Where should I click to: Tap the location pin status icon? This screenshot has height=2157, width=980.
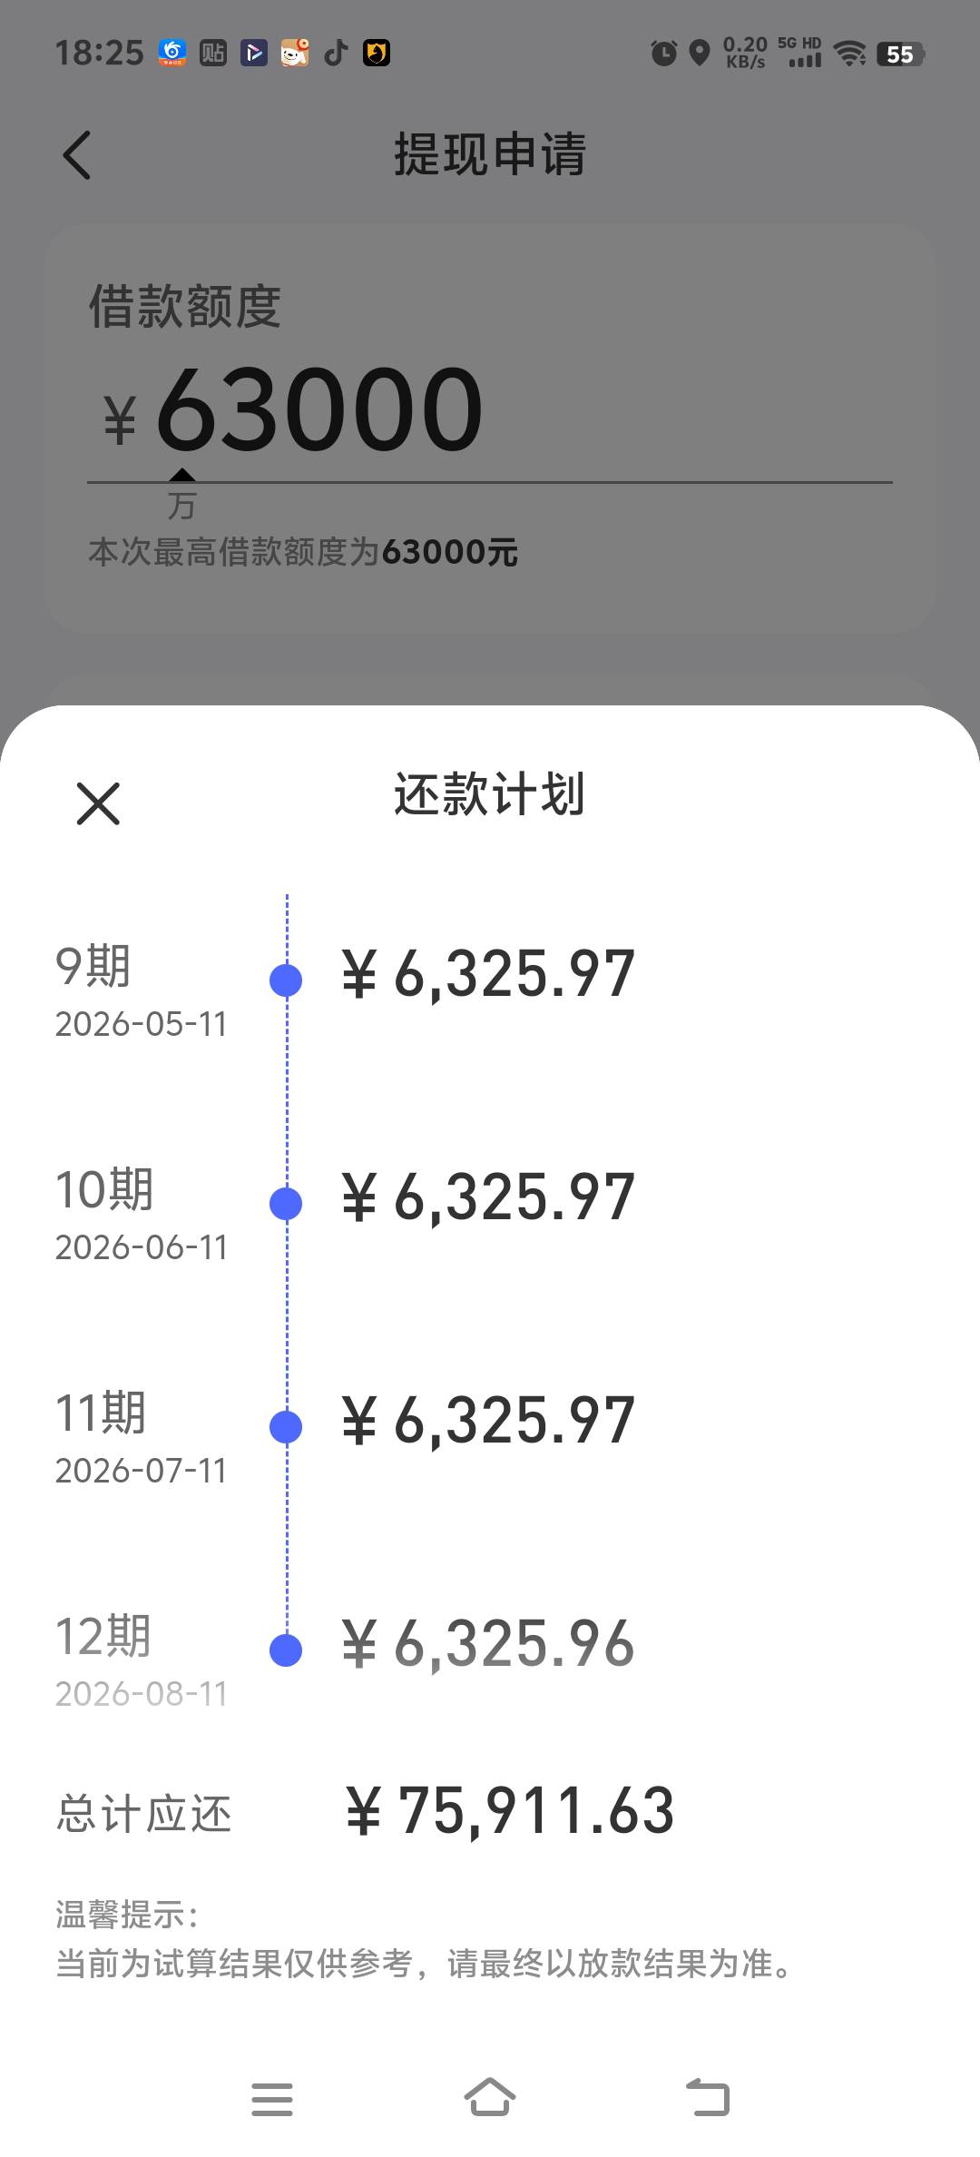[699, 53]
